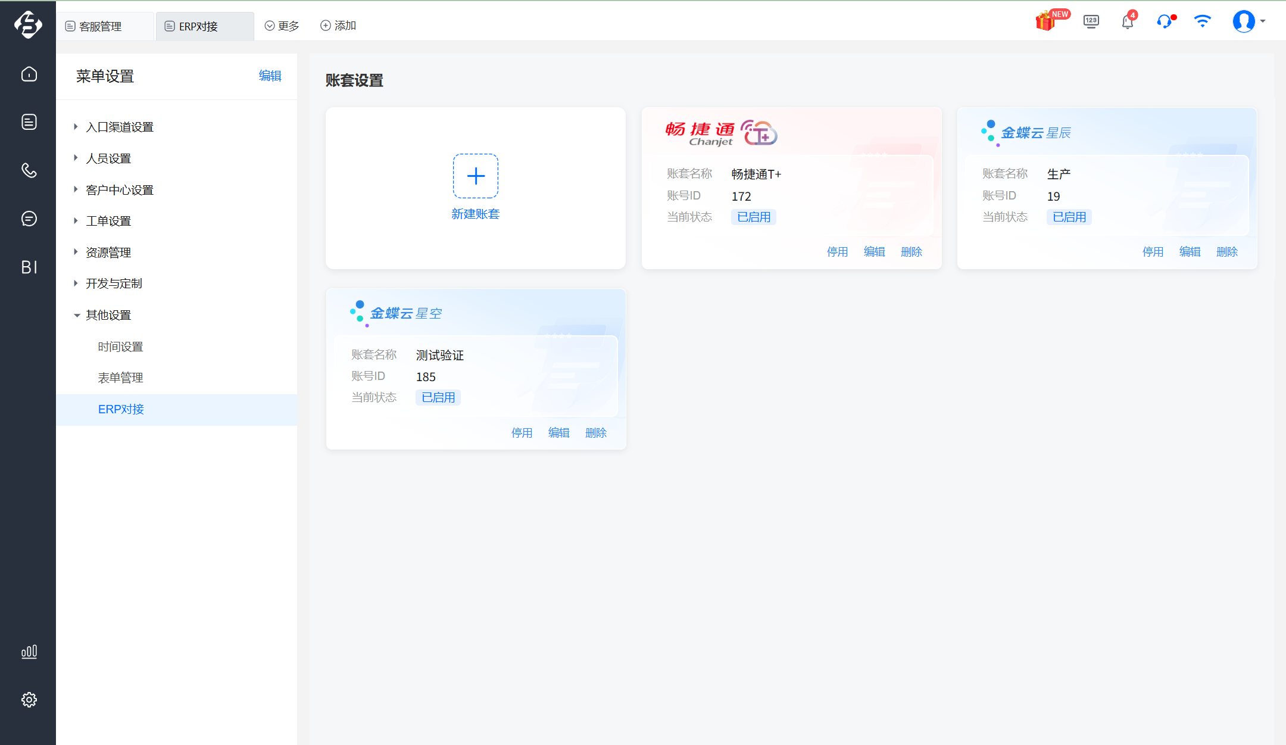Open 客户中心设置 menu item
The height and width of the screenshot is (745, 1286).
tap(120, 190)
